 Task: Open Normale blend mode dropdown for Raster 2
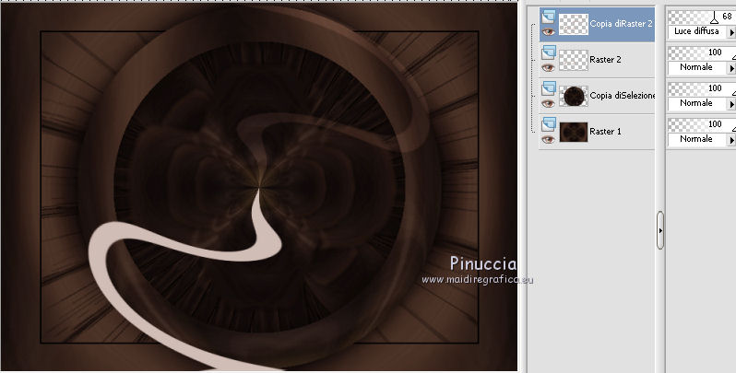696,67
